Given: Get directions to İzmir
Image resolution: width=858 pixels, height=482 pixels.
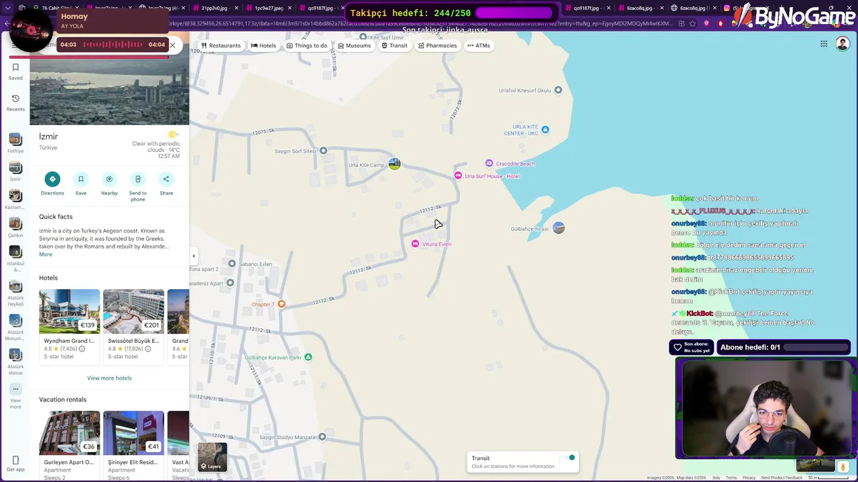Looking at the screenshot, I should 52,179.
